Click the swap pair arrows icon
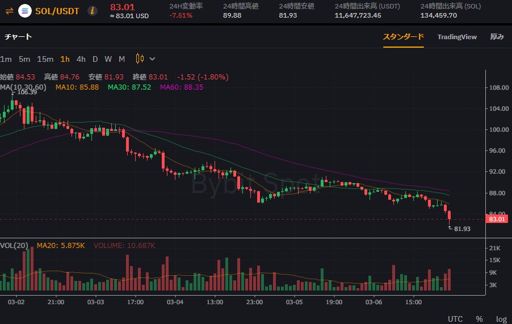The width and height of the screenshot is (512, 324). [x=9, y=11]
